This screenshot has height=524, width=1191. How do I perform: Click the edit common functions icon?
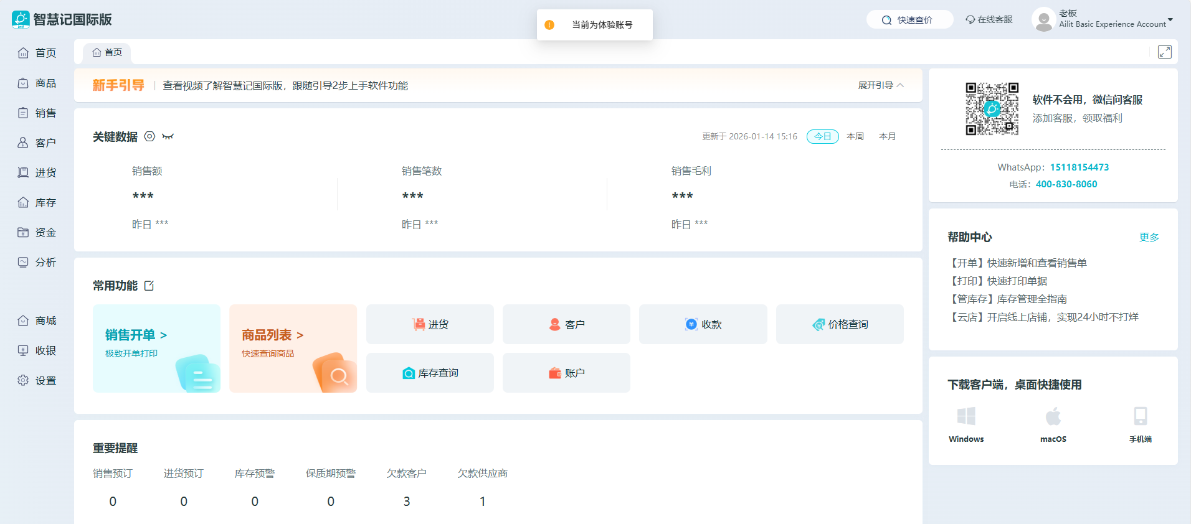click(x=149, y=286)
